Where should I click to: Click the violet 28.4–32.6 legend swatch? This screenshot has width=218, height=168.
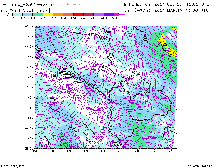109,14
